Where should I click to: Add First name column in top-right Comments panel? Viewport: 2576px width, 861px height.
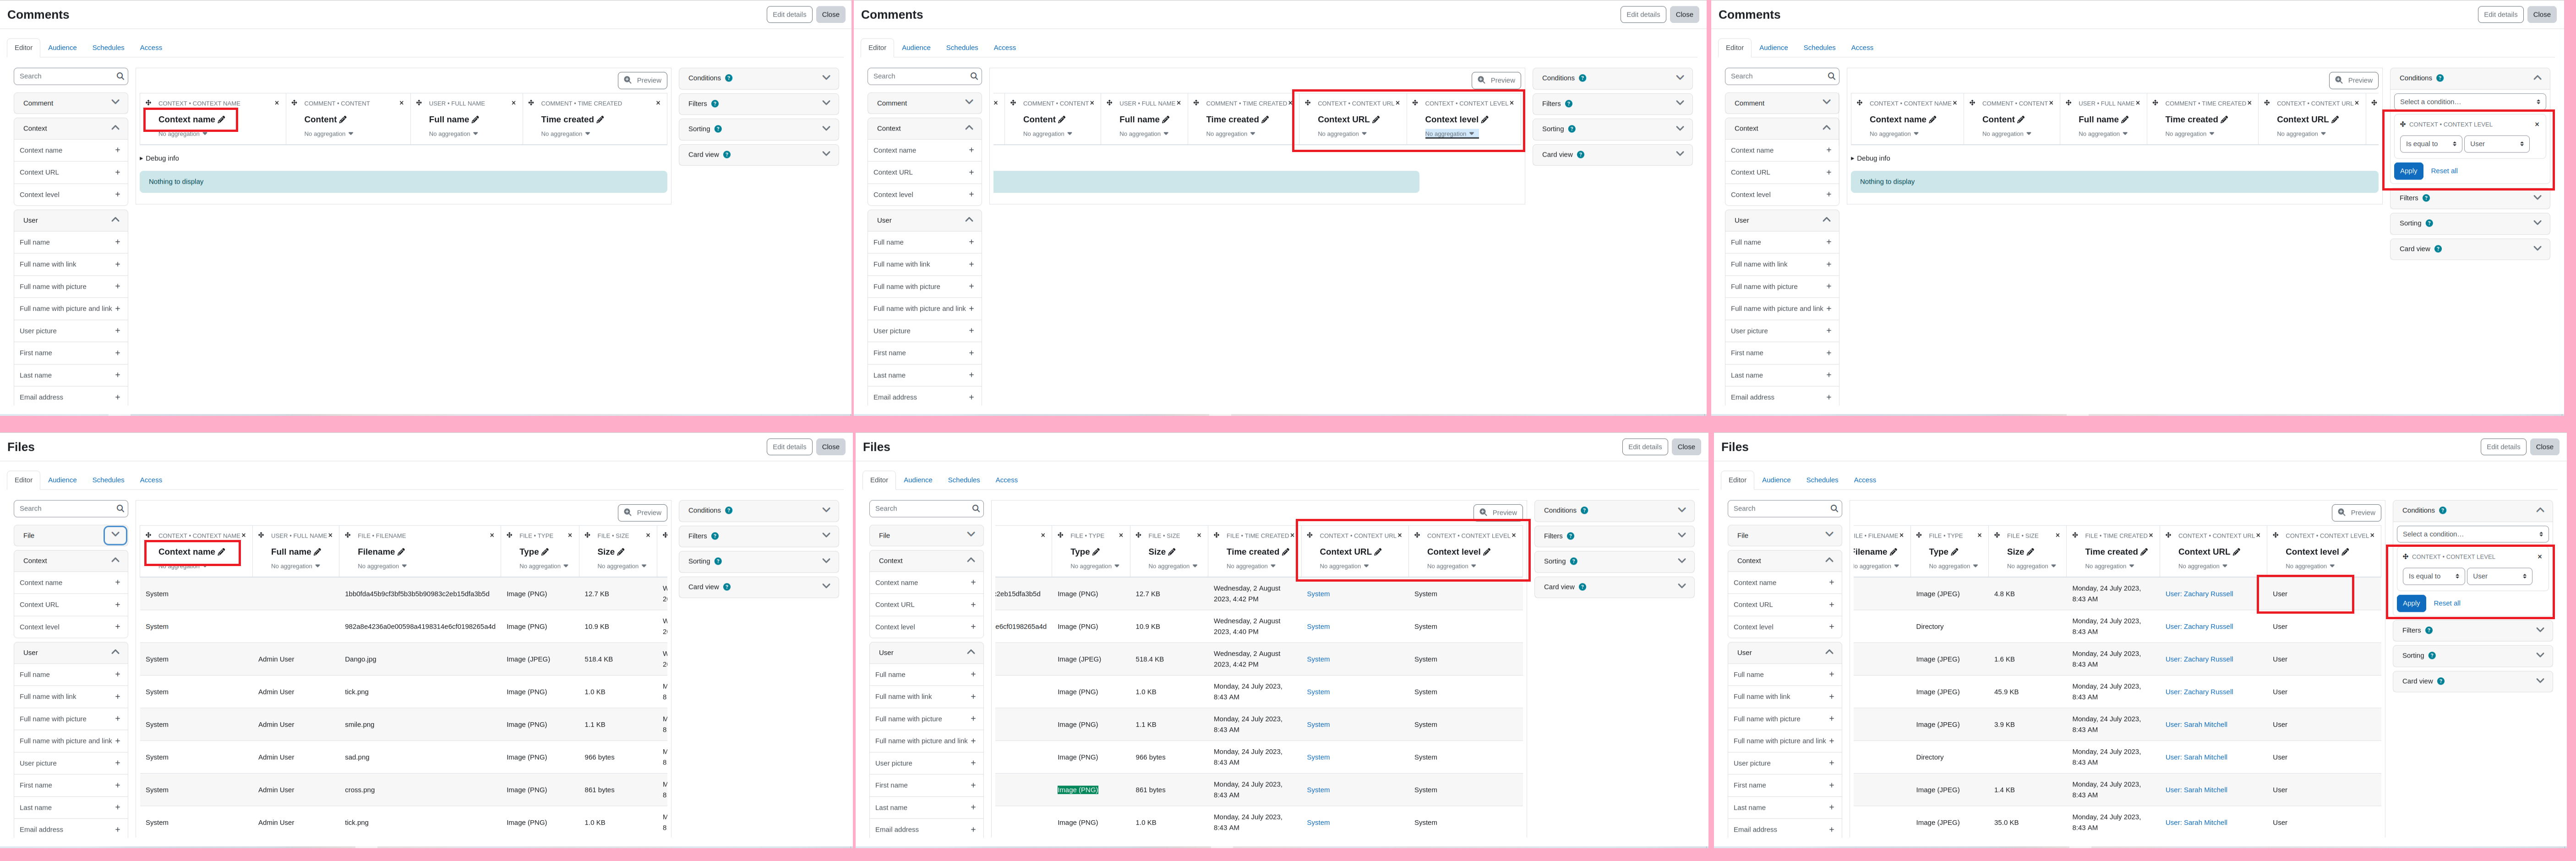pos(1829,353)
